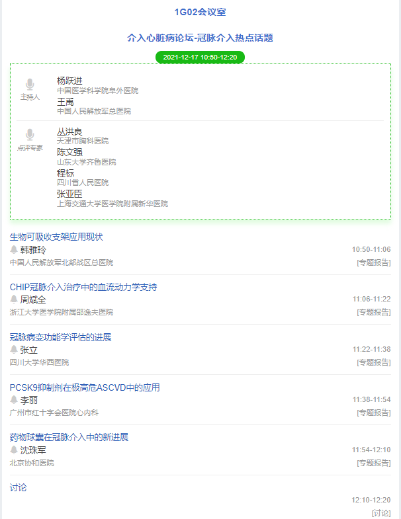Click the [专题报告] tag under 11:38-11:54

(374, 413)
